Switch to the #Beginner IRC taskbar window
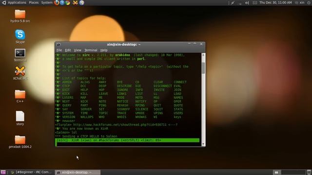This screenshot has width=312, height=175. [x=32, y=172]
